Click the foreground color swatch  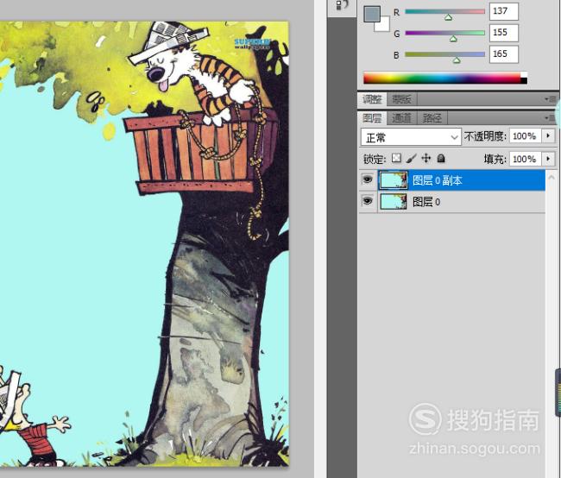point(372,14)
